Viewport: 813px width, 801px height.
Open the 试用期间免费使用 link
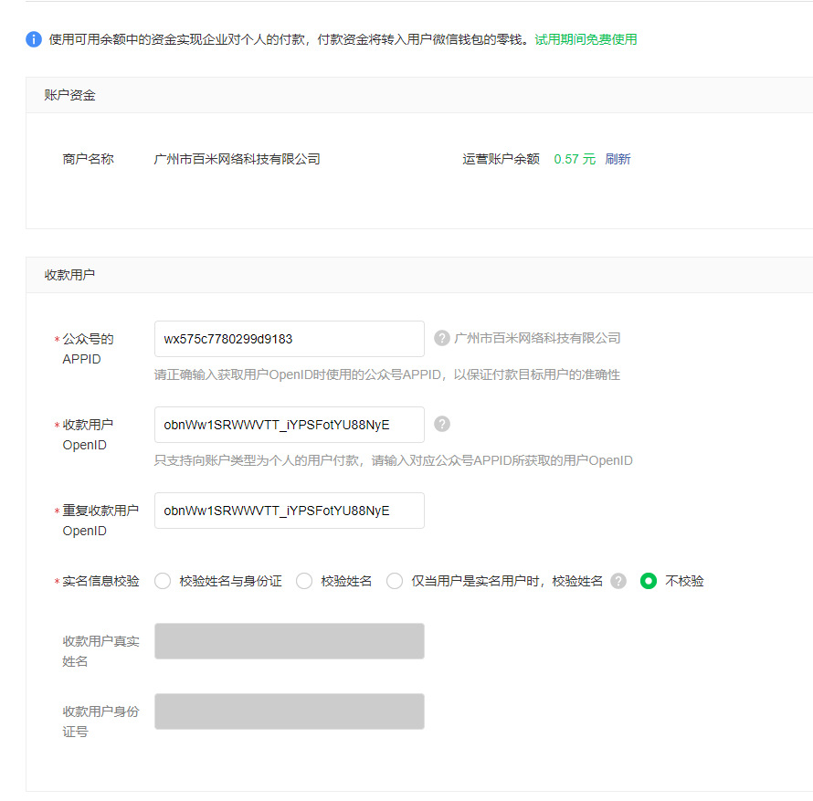click(586, 39)
